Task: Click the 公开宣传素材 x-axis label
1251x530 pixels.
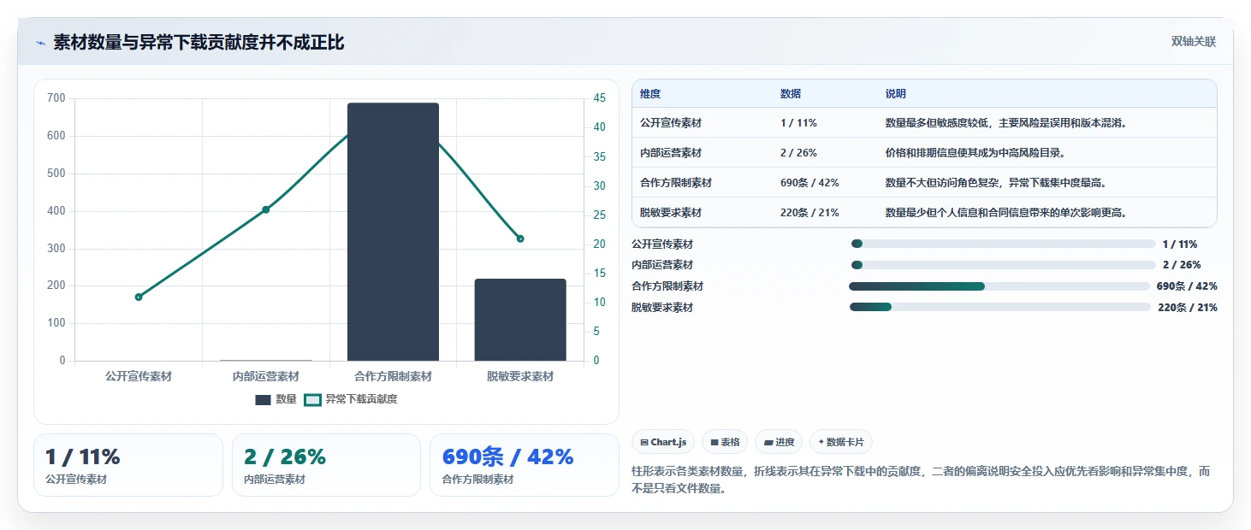Action: (x=139, y=376)
